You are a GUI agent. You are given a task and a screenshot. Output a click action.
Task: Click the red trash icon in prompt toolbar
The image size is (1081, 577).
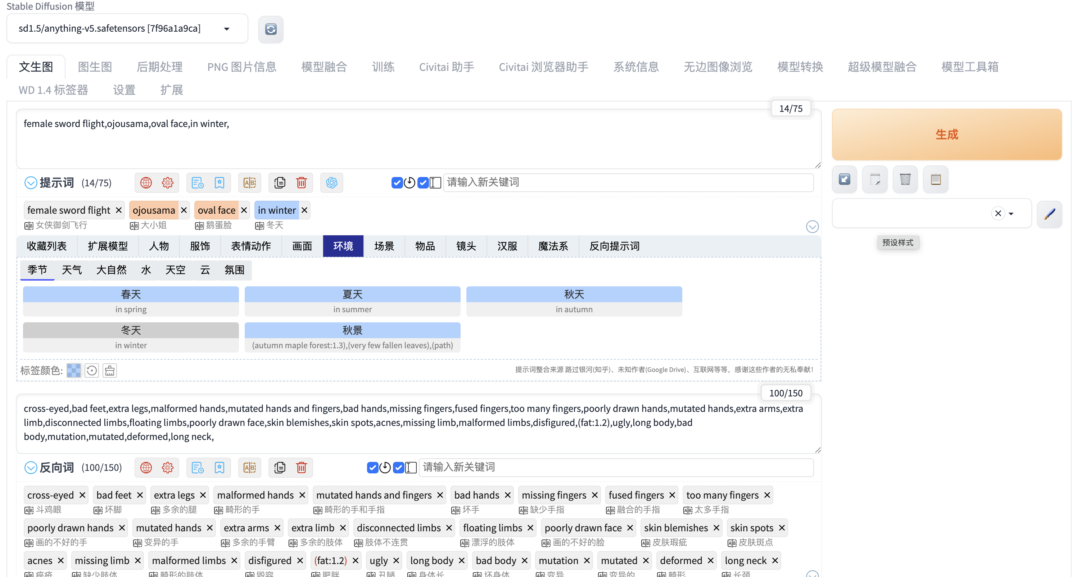[301, 182]
